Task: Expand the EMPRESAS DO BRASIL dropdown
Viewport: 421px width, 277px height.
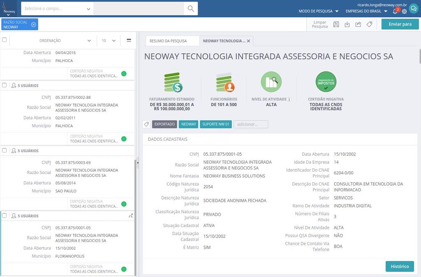Action: 365,12
